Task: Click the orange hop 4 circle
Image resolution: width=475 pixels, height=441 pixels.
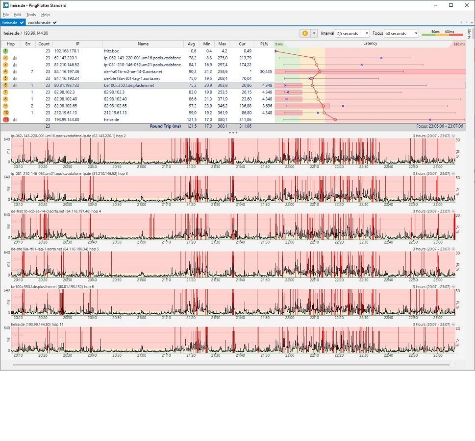Action: [5, 71]
